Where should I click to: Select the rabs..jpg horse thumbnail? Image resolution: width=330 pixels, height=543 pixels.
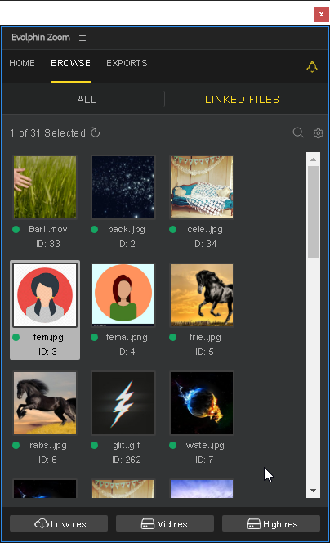coord(45,403)
